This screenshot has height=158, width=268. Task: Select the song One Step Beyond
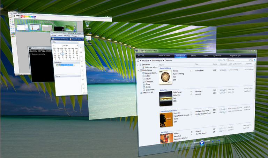(x=201, y=133)
